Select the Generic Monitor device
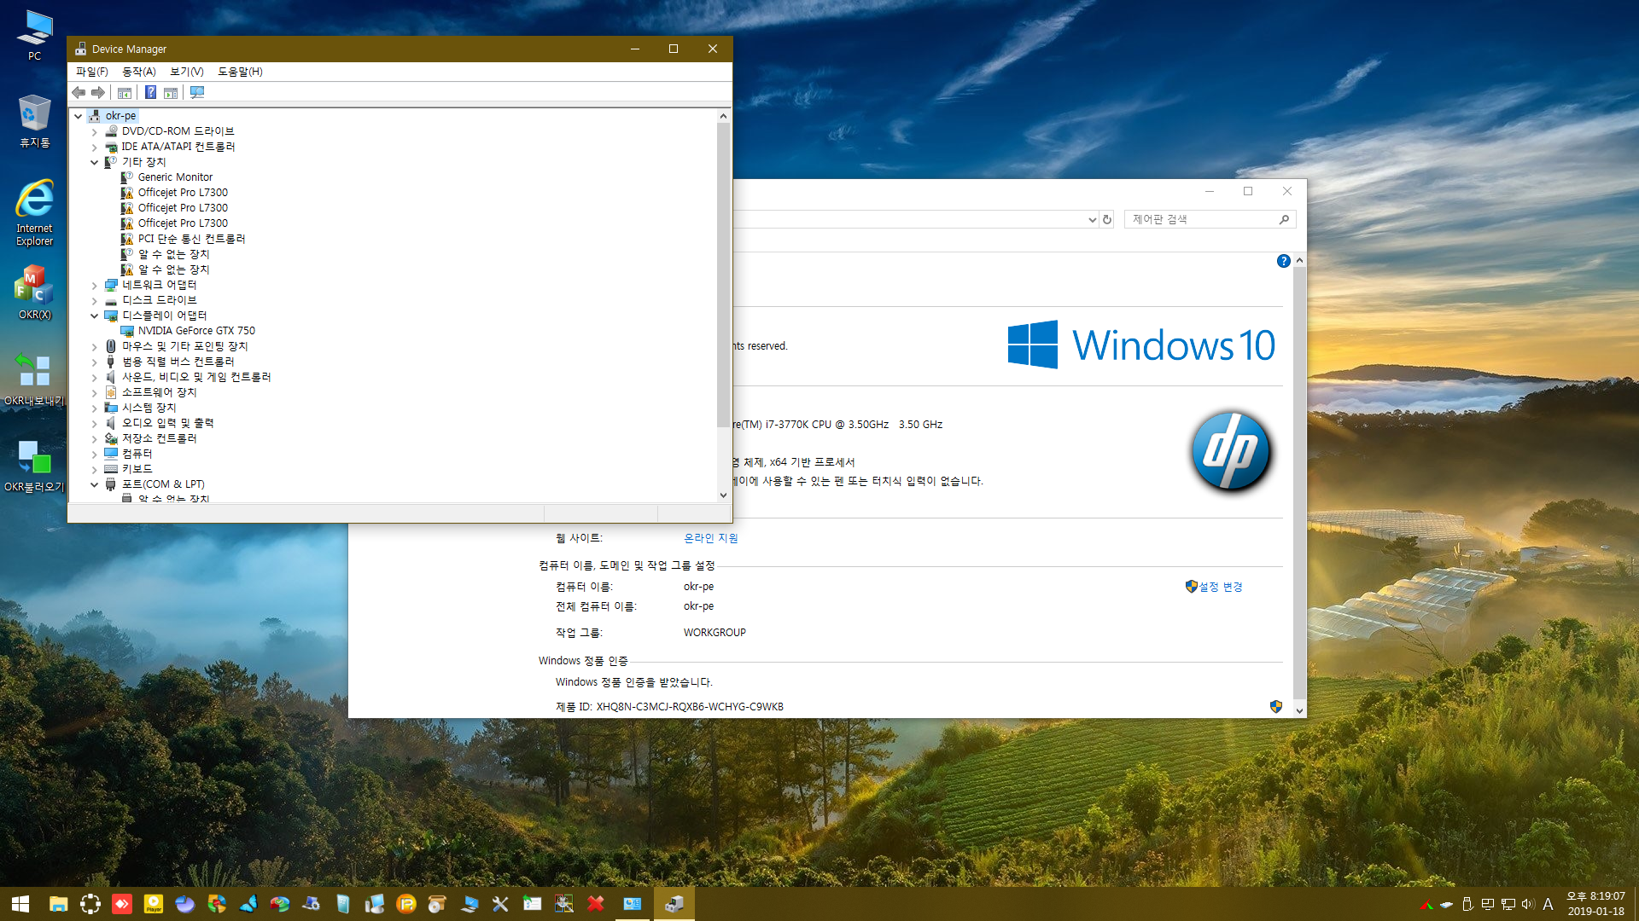This screenshot has width=1639, height=921. tap(175, 177)
